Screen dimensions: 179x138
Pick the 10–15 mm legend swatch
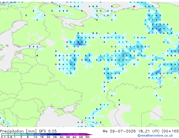37,134
